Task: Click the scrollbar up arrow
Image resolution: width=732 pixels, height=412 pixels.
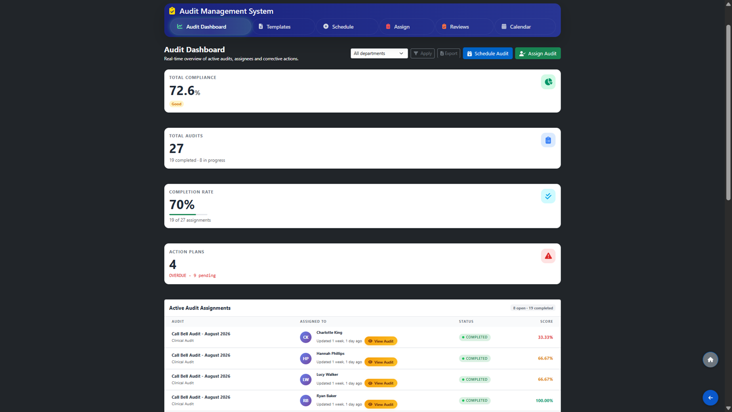Action: [728, 4]
